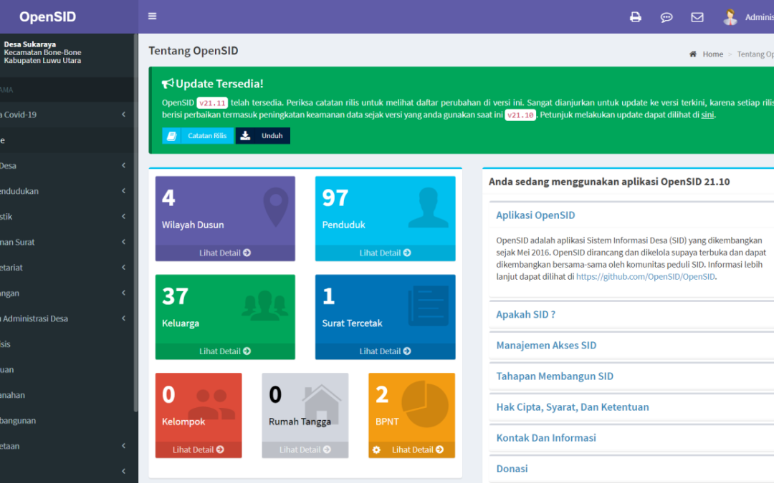The width and height of the screenshot is (774, 483).
Task: Click the Home breadcrumb link
Action: [x=713, y=54]
